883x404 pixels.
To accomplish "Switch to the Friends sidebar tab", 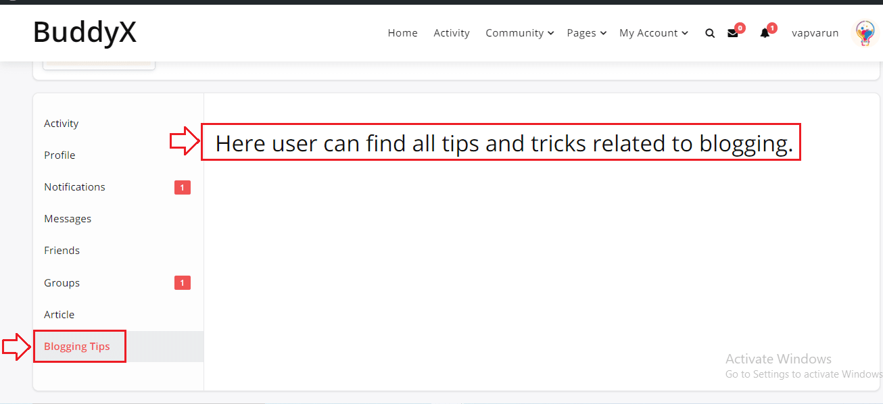I will pyautogui.click(x=62, y=251).
